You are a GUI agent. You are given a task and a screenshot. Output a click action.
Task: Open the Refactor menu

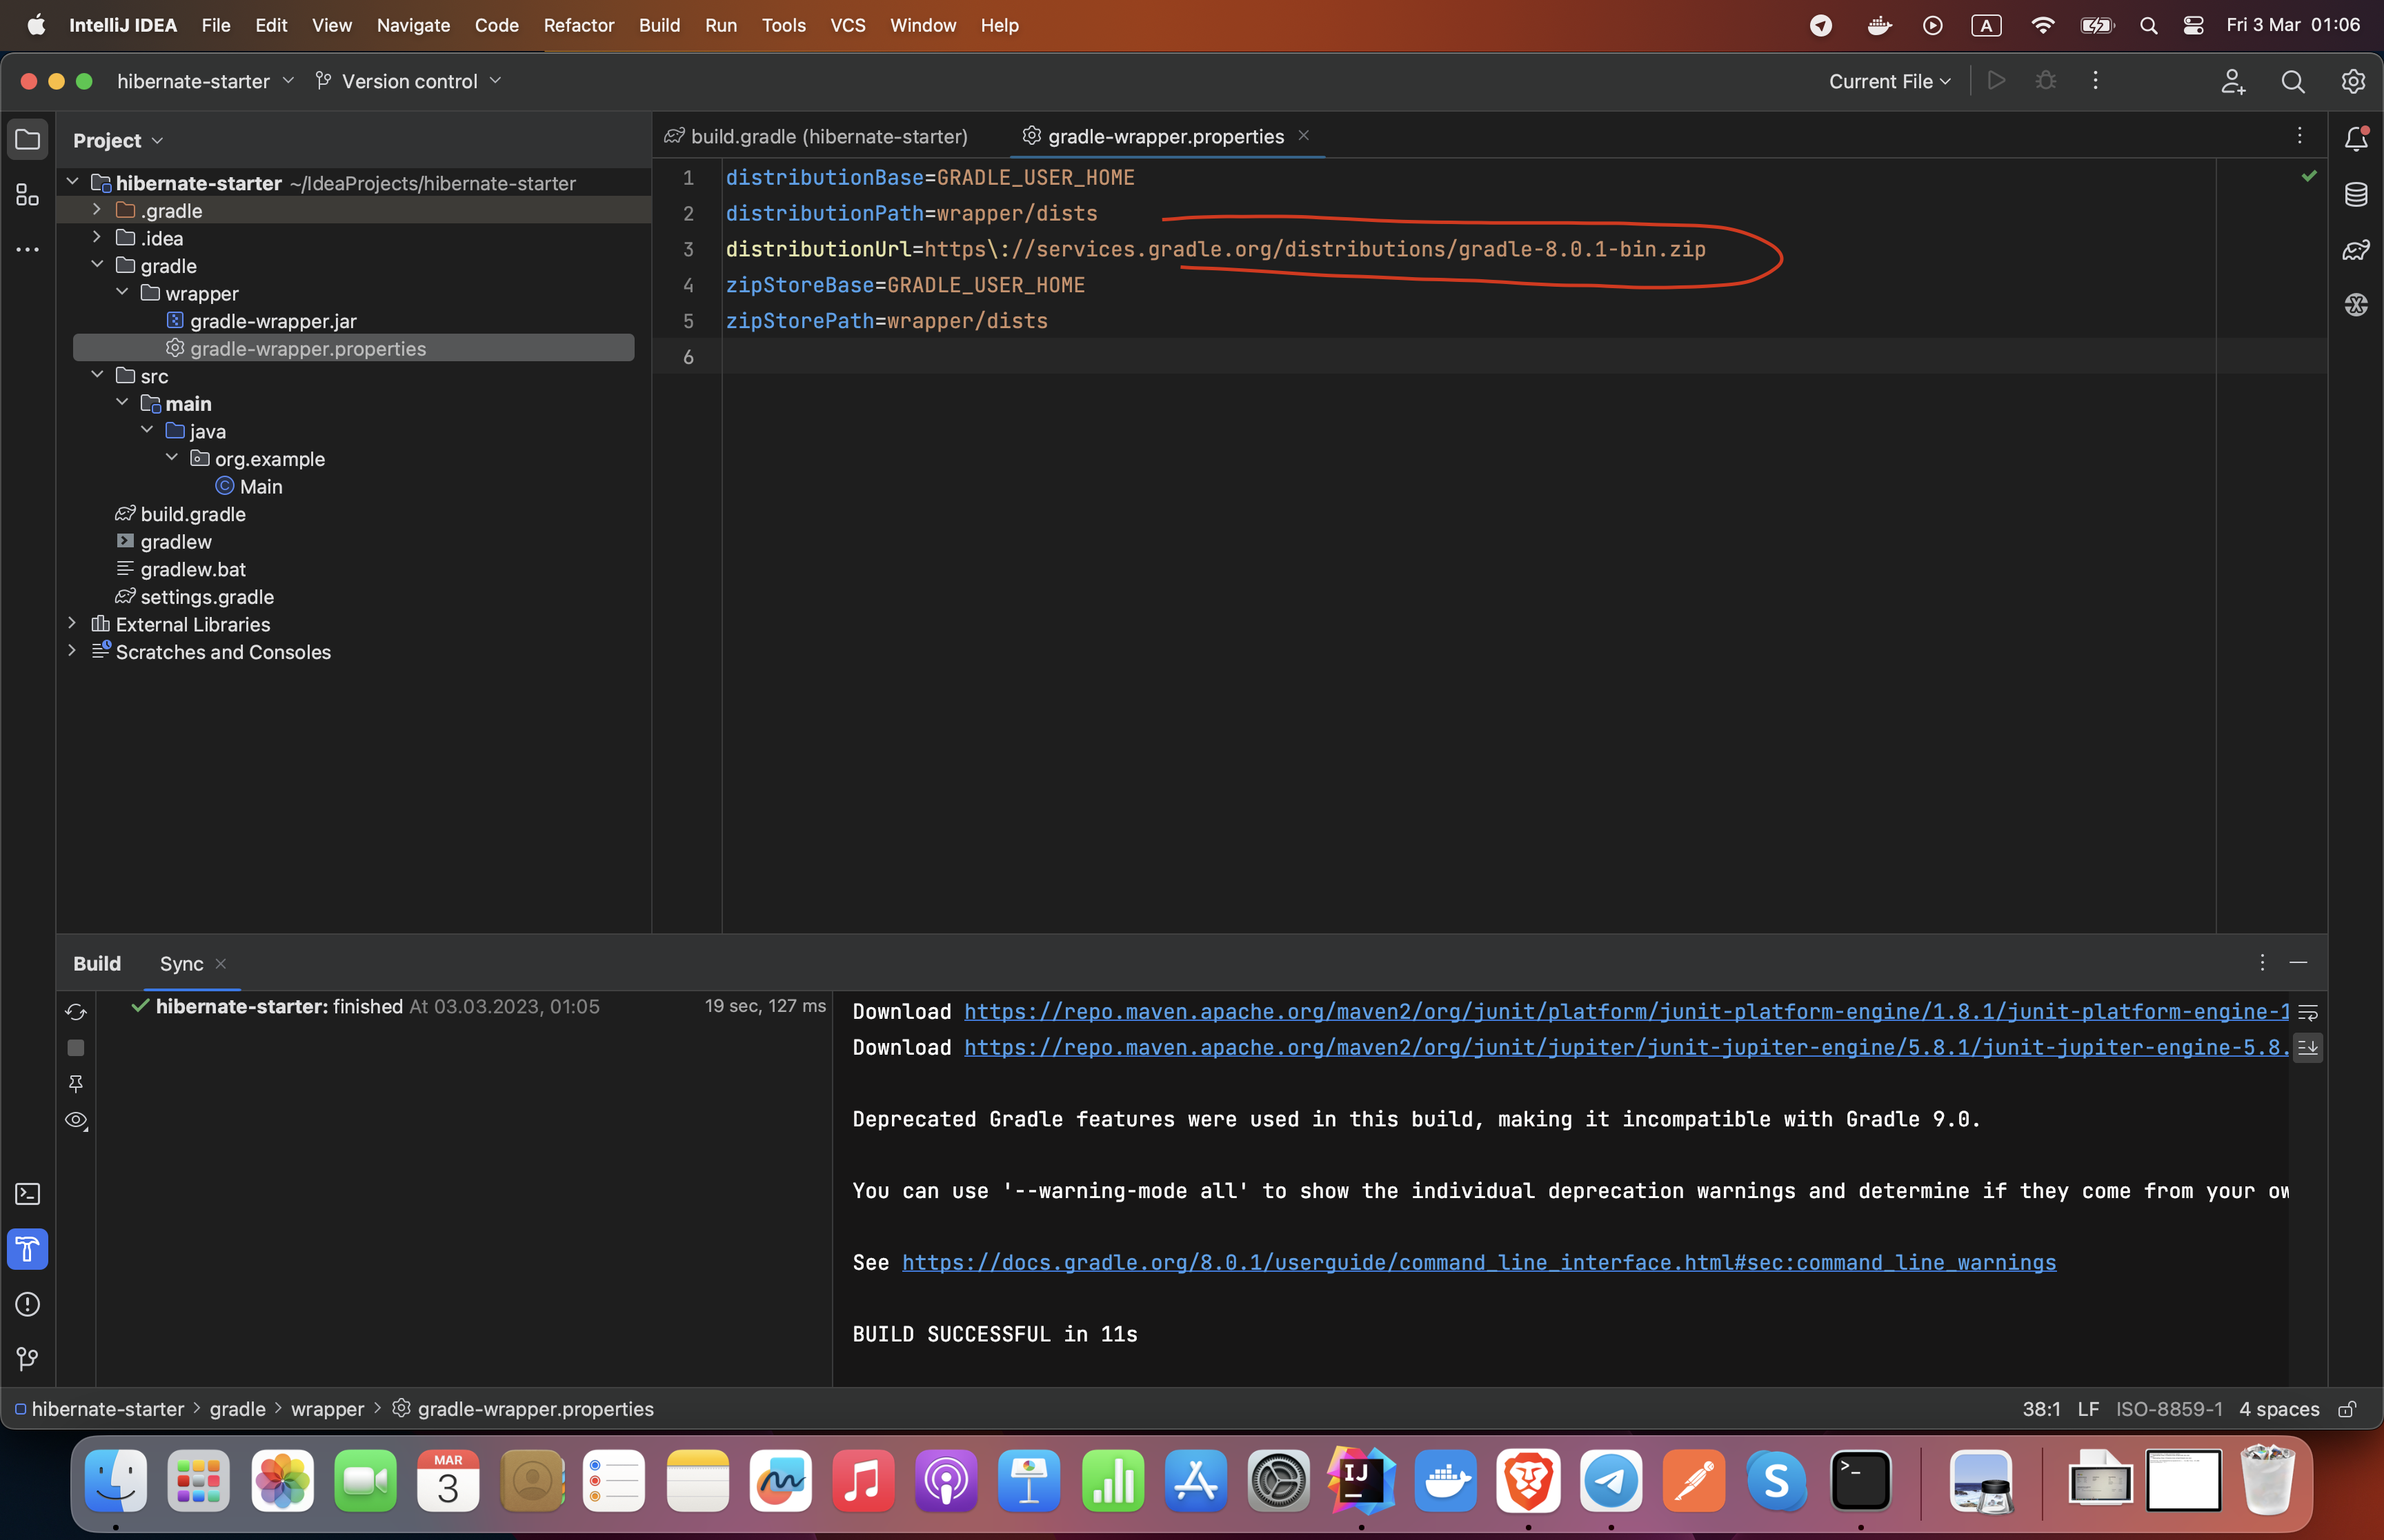click(x=578, y=25)
